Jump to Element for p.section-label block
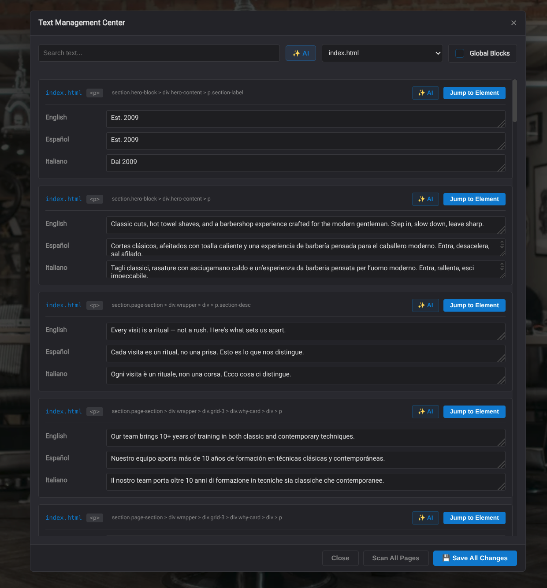This screenshot has width=547, height=588. [474, 93]
